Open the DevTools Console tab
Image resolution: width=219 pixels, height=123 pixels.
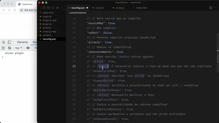click(x=35, y=42)
